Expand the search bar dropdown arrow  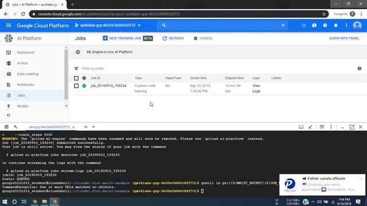click(x=283, y=25)
